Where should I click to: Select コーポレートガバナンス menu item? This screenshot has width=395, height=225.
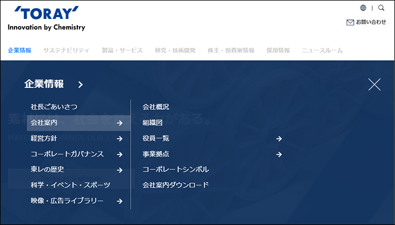[67, 154]
